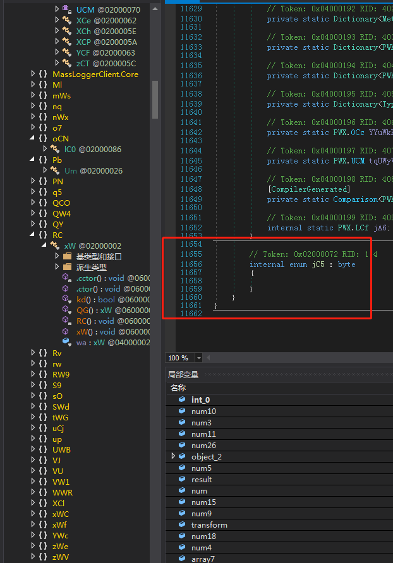This screenshot has height=563, width=393.
Task: Click the XCh class icon
Action: pyautogui.click(x=66, y=31)
